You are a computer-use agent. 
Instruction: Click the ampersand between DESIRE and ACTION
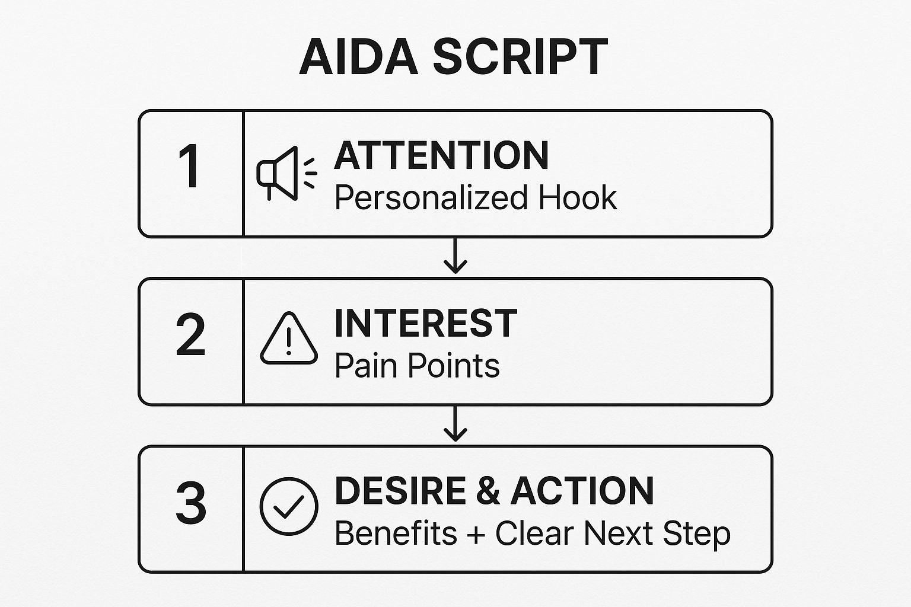click(x=488, y=491)
